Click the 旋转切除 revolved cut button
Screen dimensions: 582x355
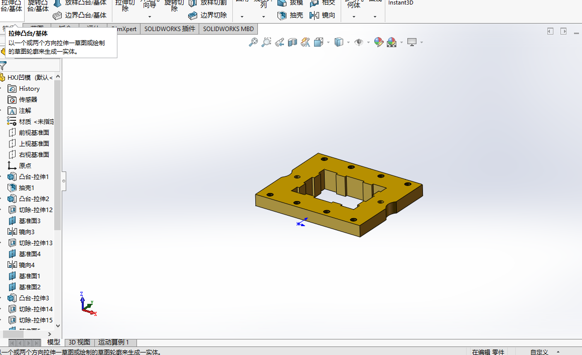pos(175,6)
